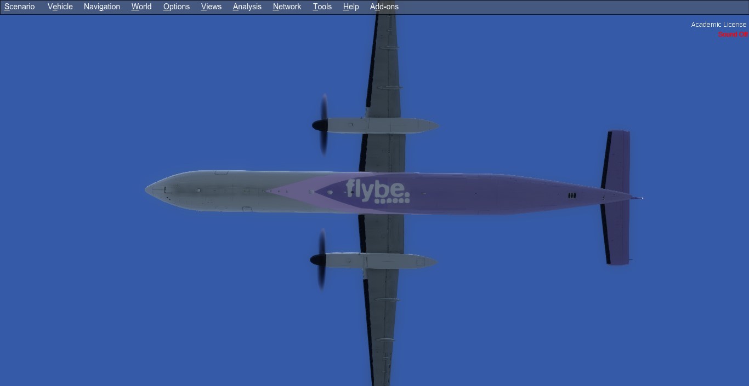This screenshot has width=749, height=386.
Task: Open the Add-ons menu
Action: [384, 7]
